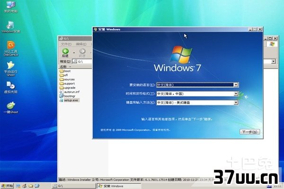Open the 要安装的语言 dropdown
284x189 pixels.
coord(236,85)
